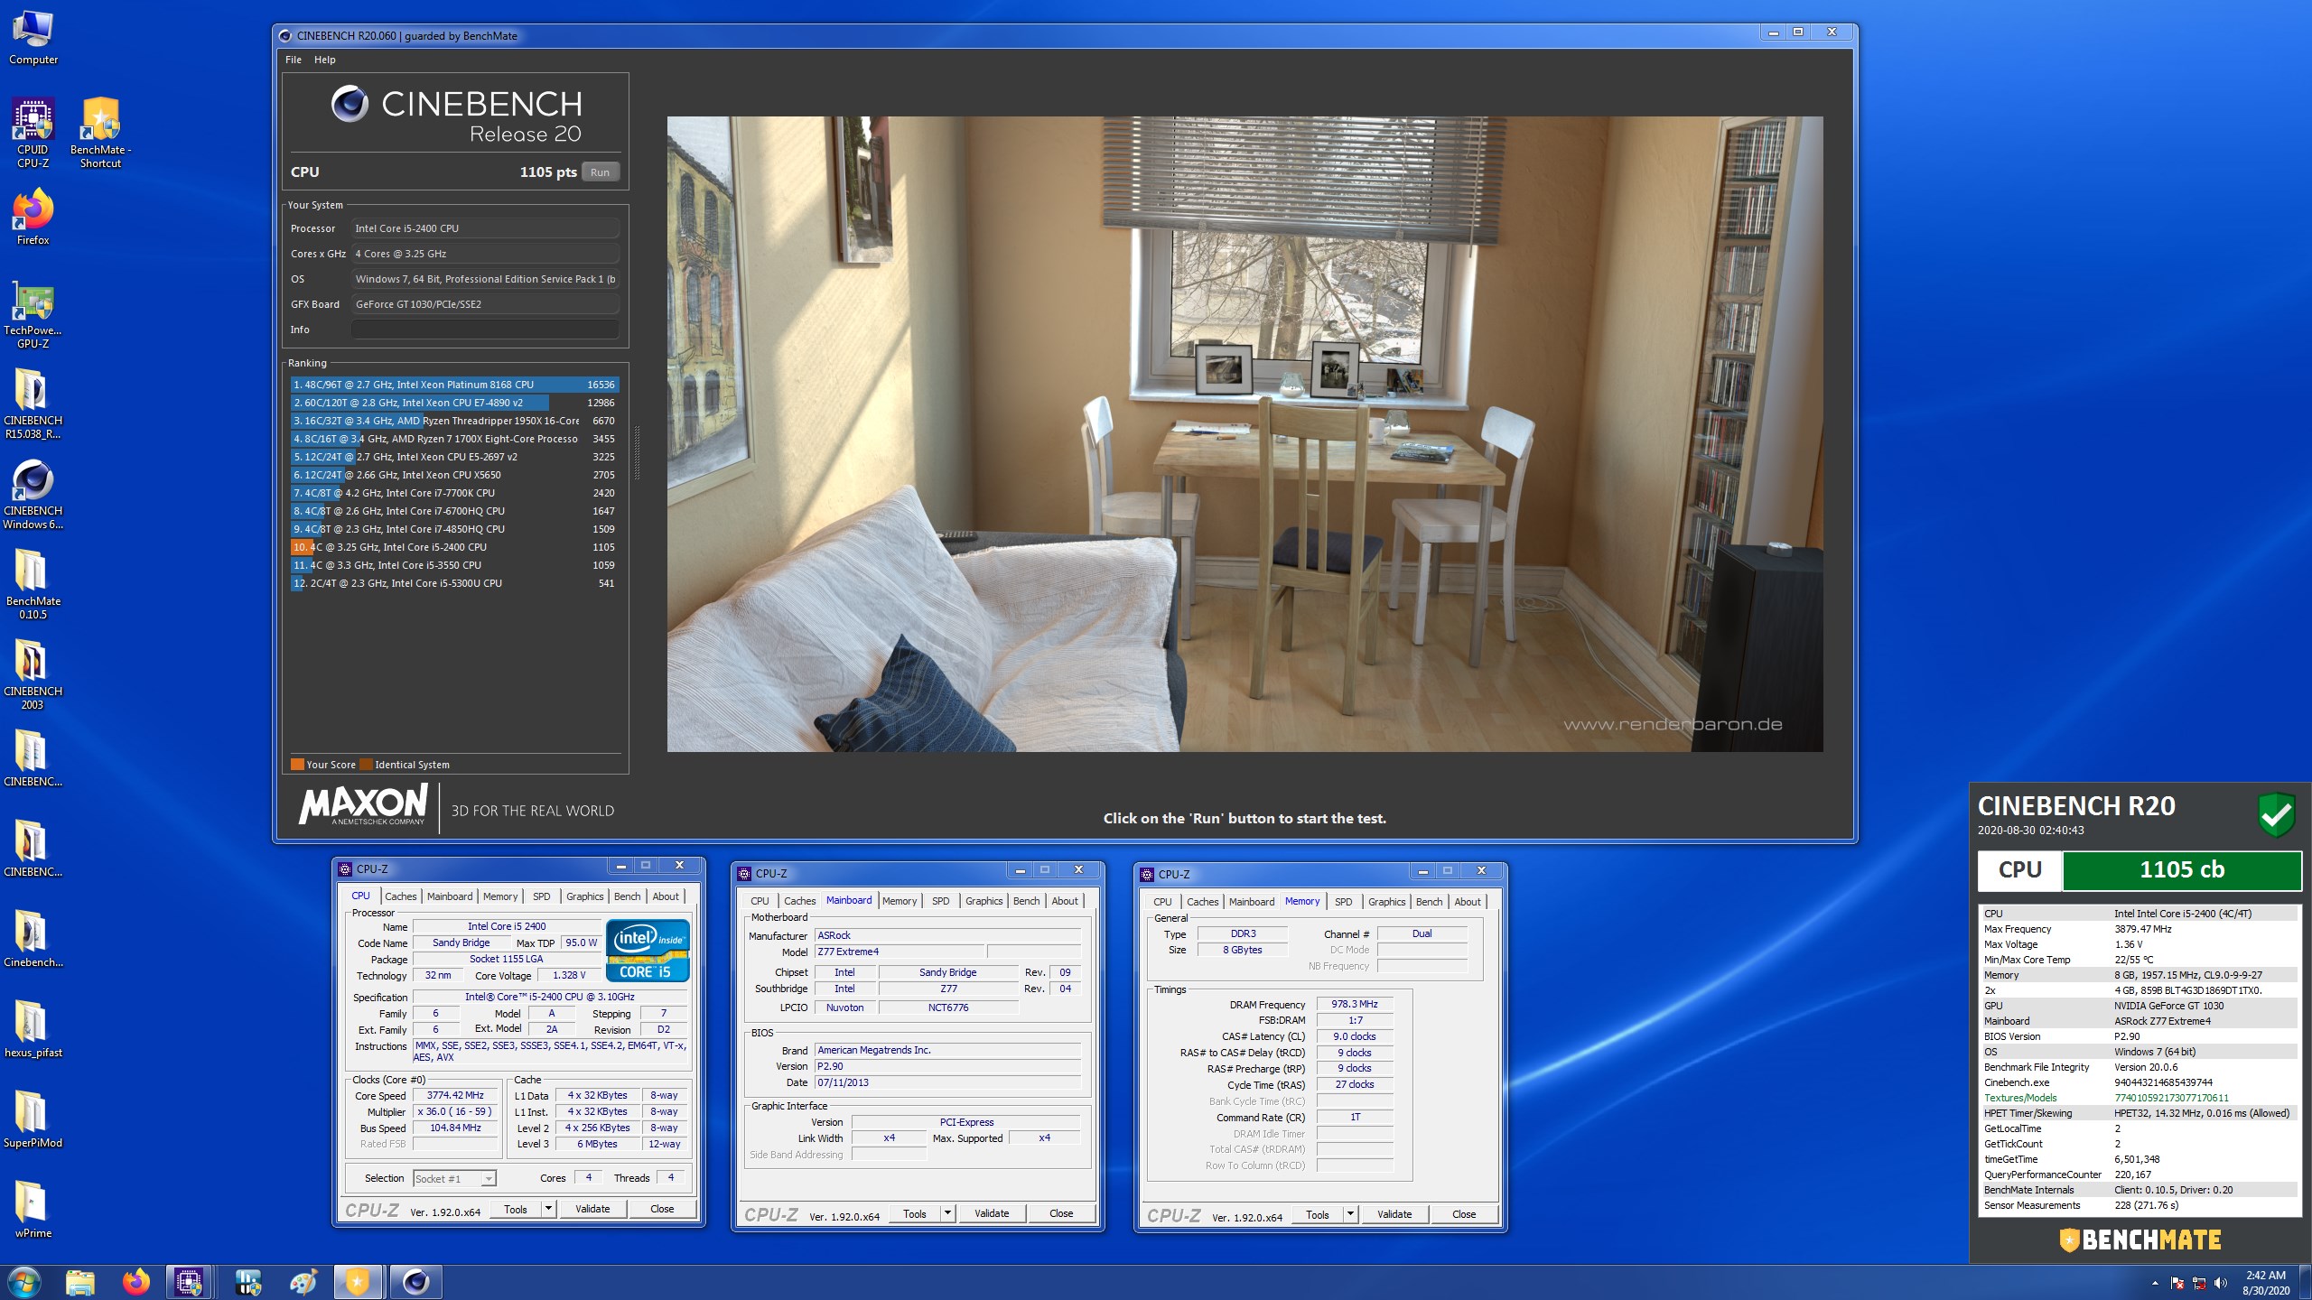
Task: Click the Cinebench title bar logo icon
Action: pos(285,36)
